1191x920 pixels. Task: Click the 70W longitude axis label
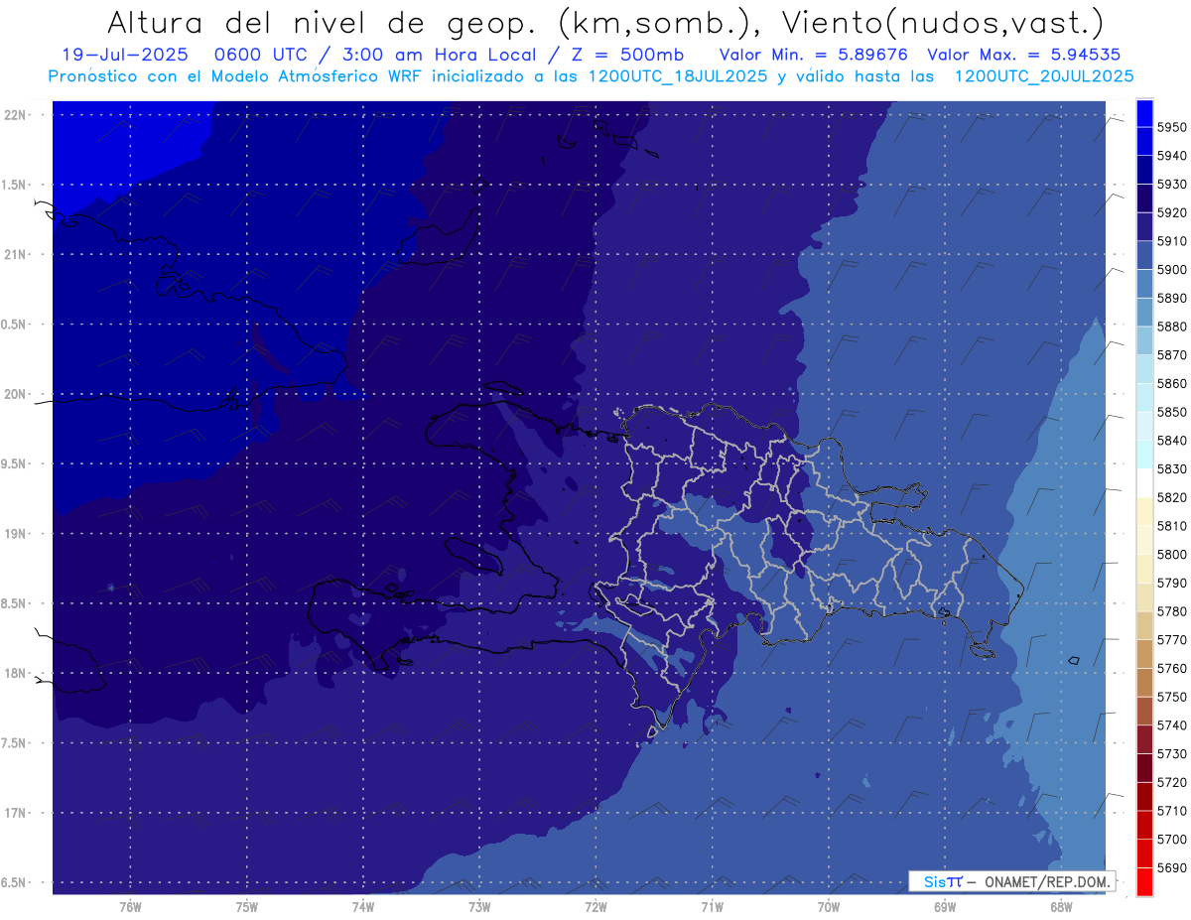coord(829,906)
